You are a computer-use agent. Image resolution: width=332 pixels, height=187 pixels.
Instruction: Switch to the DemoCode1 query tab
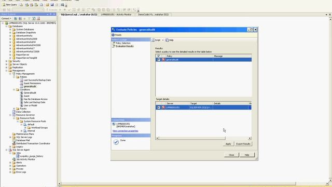point(154,15)
